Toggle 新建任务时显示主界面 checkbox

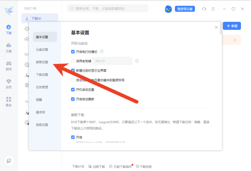click(x=73, y=70)
